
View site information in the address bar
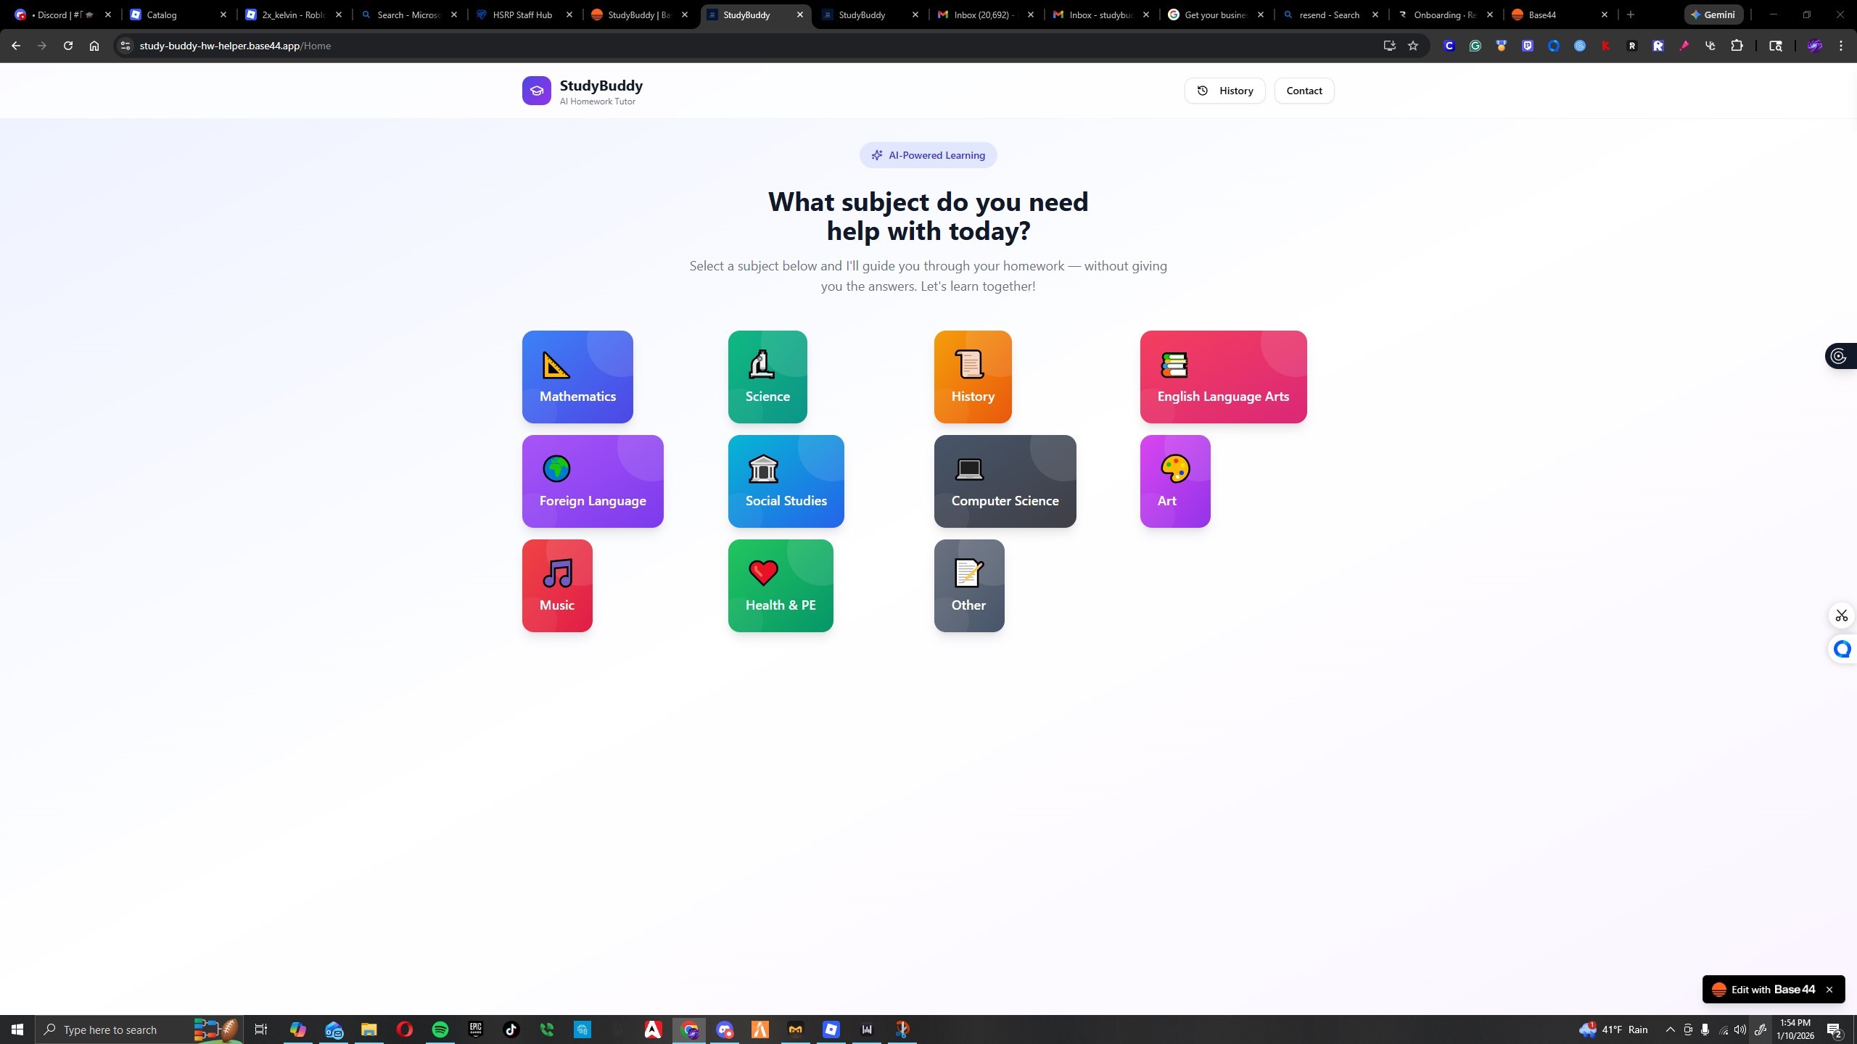tap(125, 46)
